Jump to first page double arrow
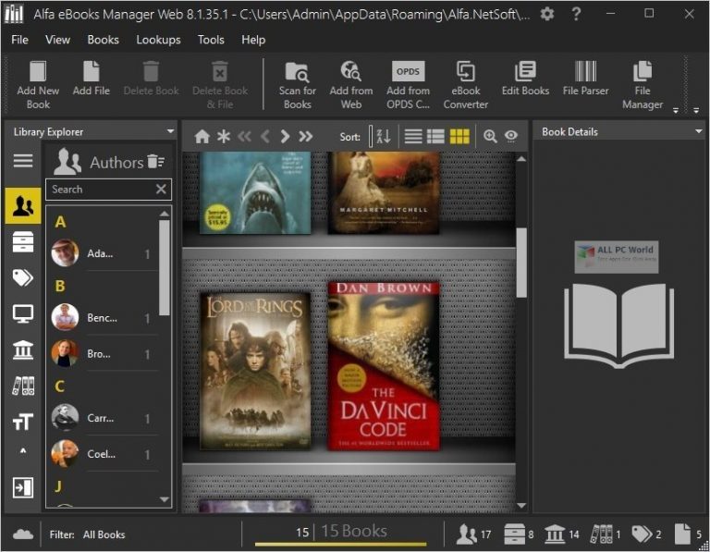Image resolution: width=710 pixels, height=552 pixels. [244, 136]
